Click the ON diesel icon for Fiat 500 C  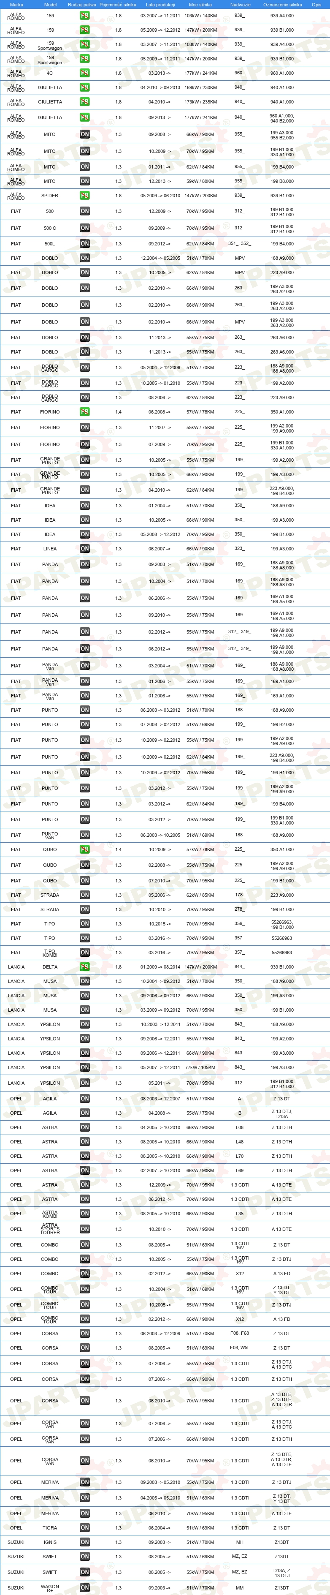85,228
